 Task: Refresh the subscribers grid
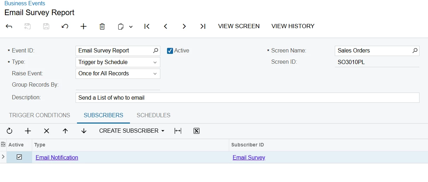pos(10,131)
